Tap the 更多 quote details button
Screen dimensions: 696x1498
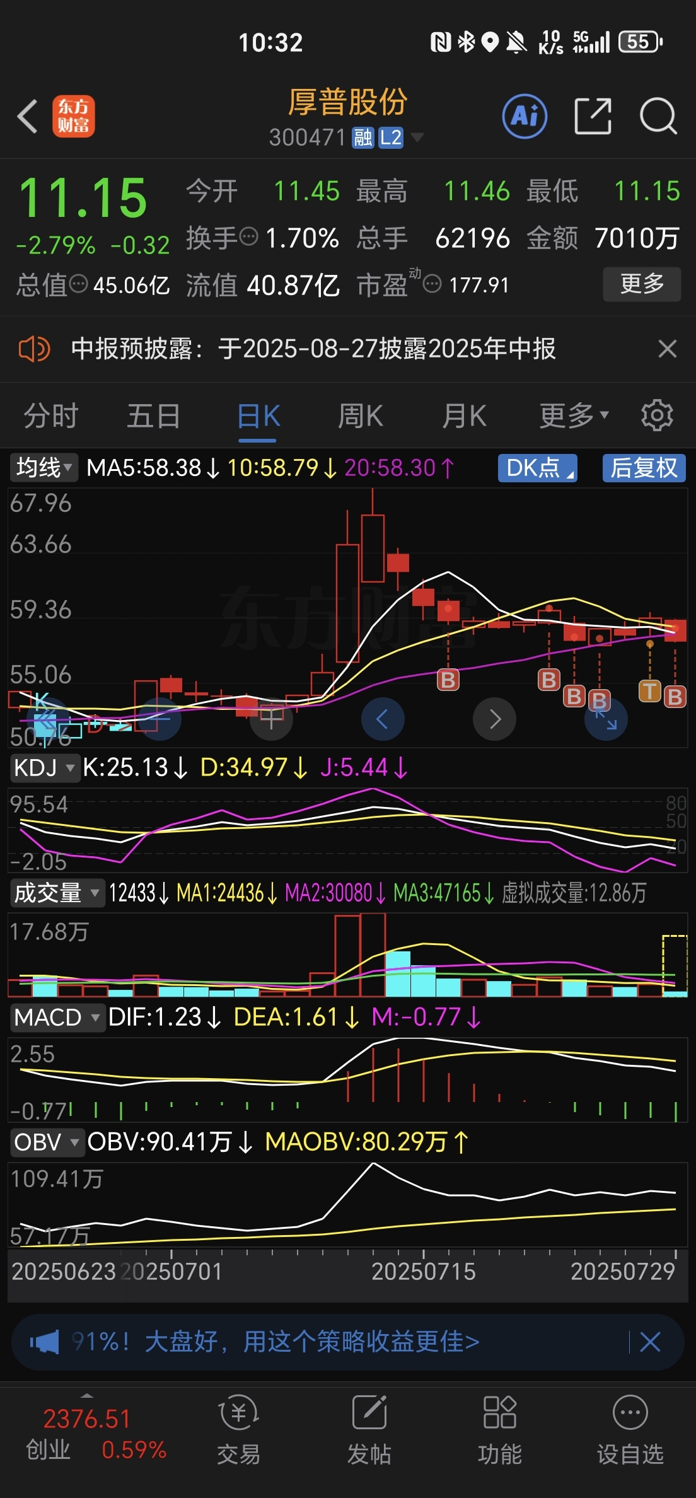tap(642, 284)
